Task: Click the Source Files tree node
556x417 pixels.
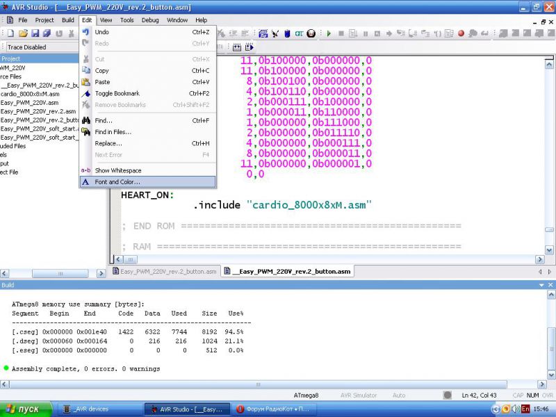Action: pyautogui.click(x=10, y=76)
